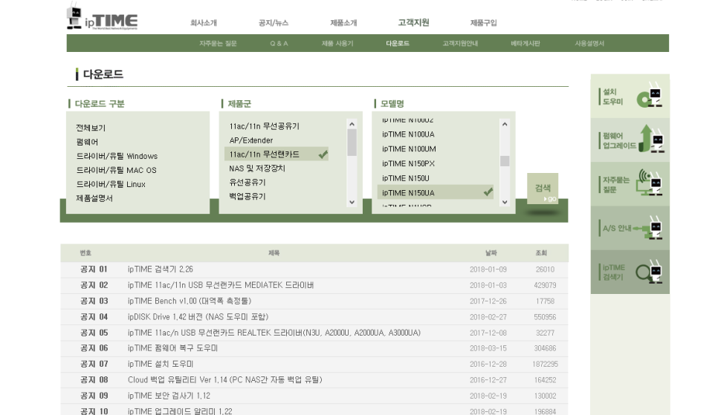Open the 설치 도우미 sidebar icon

[630, 96]
